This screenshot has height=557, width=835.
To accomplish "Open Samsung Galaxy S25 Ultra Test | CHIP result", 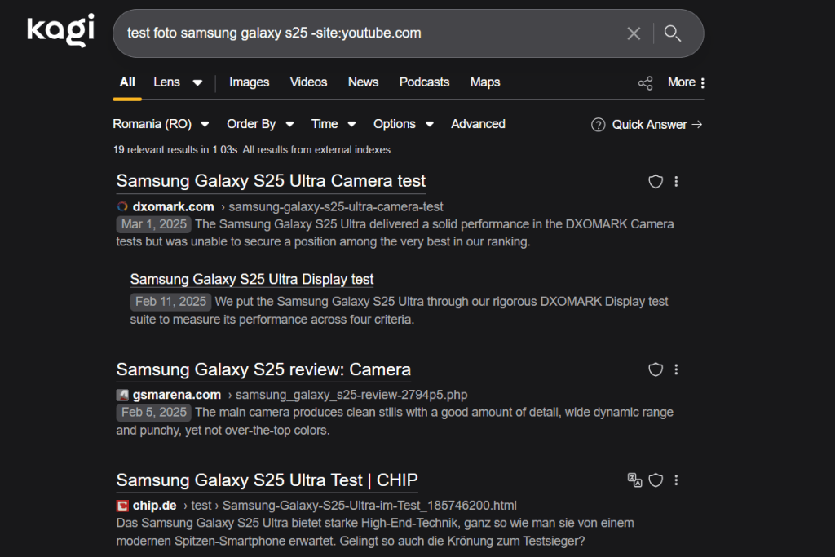I will [267, 480].
